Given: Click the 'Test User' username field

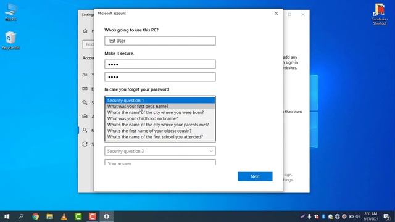Looking at the screenshot, I should coord(160,41).
